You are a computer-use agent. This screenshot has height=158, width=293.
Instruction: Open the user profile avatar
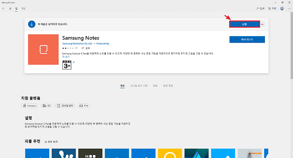[x=282, y=9]
